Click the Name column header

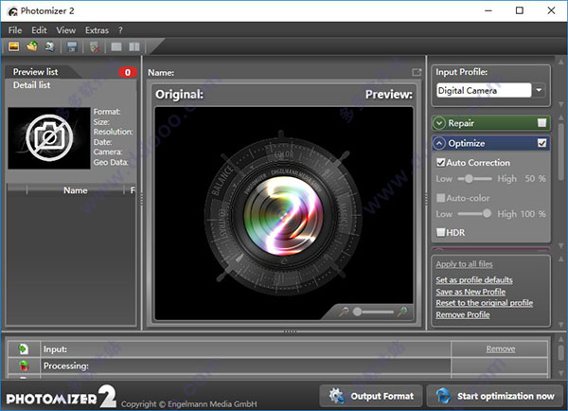click(76, 190)
